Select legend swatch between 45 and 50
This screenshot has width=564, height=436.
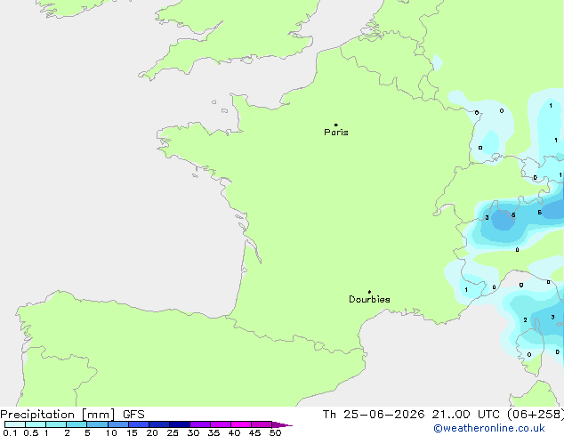tap(262, 424)
